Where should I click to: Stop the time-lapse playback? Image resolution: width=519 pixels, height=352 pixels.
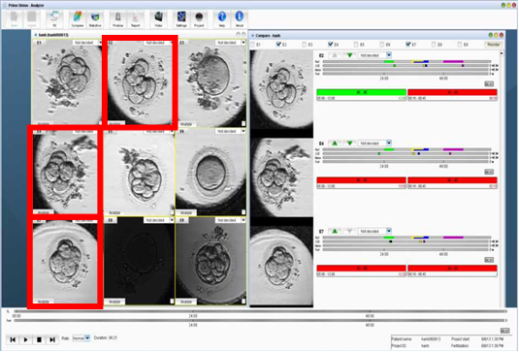39,339
